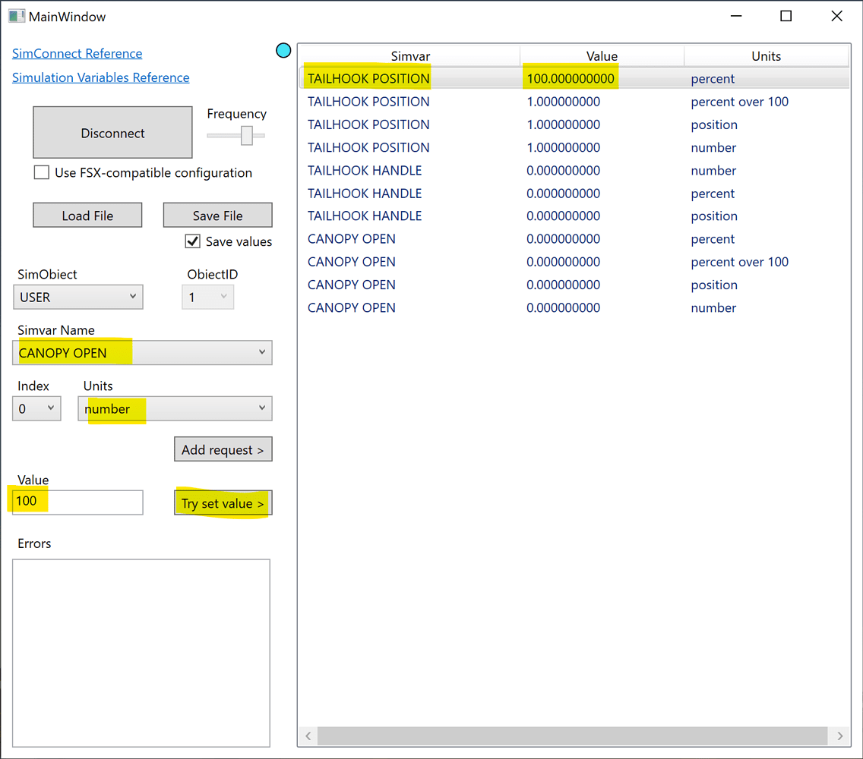863x759 pixels.
Task: Click the Try set value button
Action: tap(223, 504)
